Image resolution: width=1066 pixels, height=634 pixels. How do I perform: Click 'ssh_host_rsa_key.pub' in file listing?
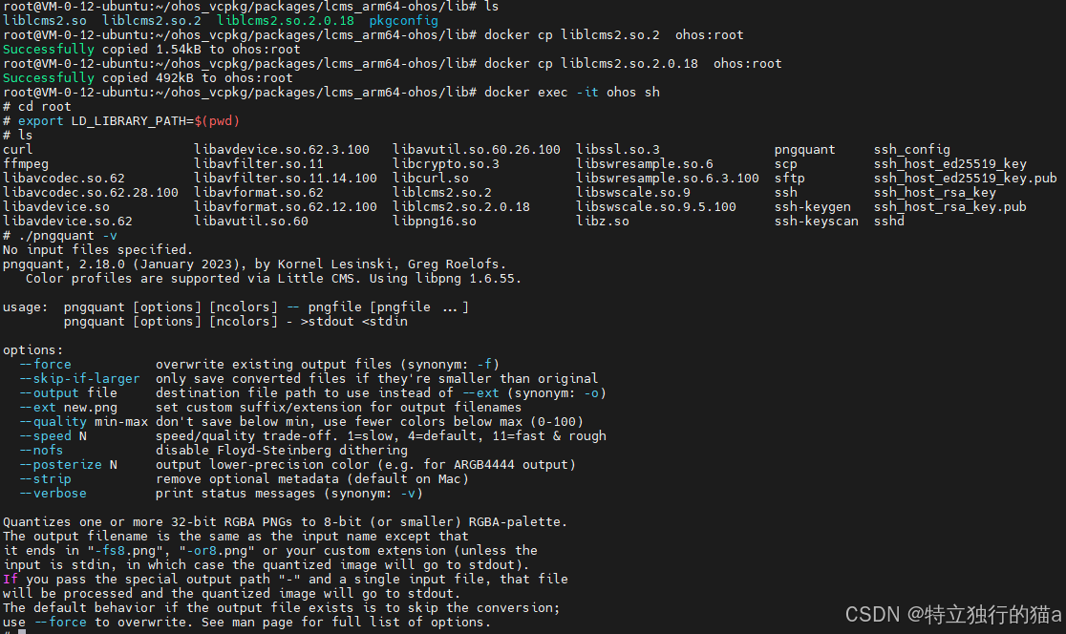[x=949, y=206]
